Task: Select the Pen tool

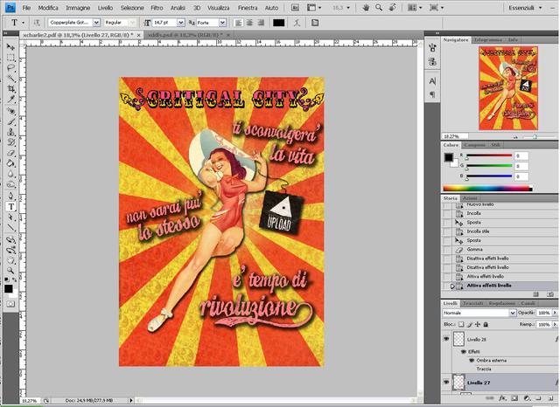Action: tap(10, 197)
